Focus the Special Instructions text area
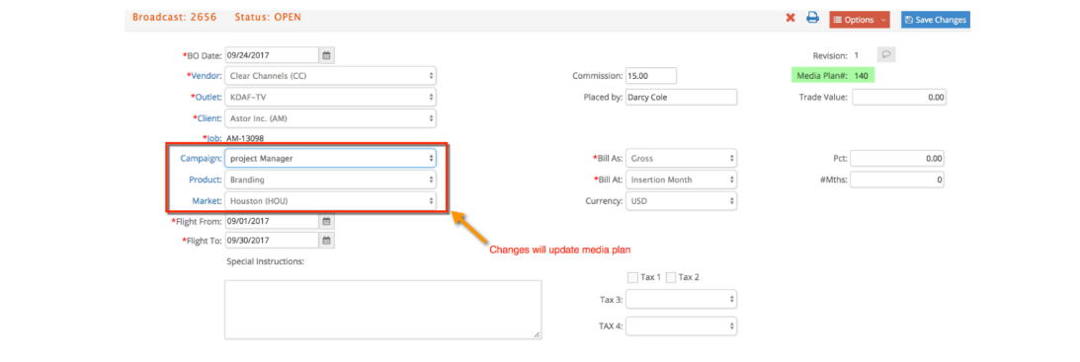The height and width of the screenshot is (362, 1080). 383,310
